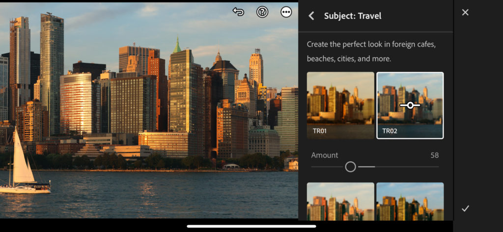Confirm the preset with the checkmark
The width and height of the screenshot is (503, 232).
point(465,208)
